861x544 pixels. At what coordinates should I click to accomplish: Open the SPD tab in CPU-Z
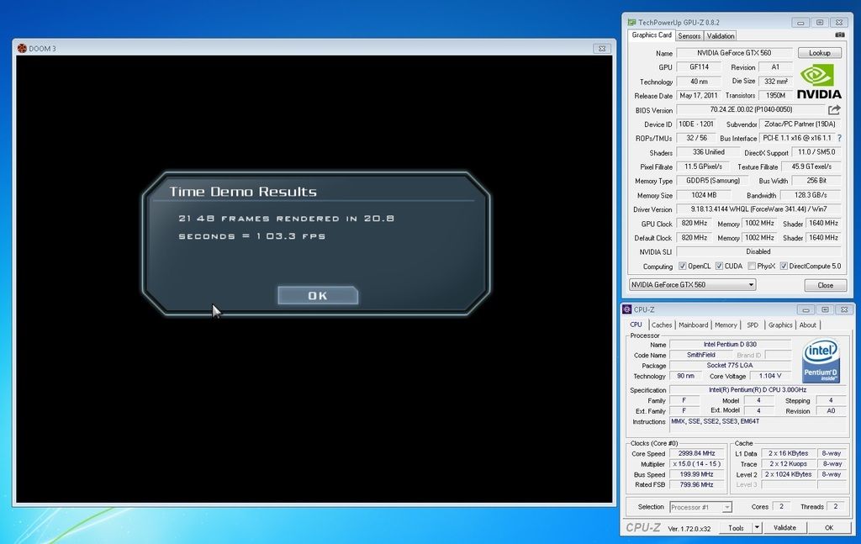pyautogui.click(x=753, y=325)
